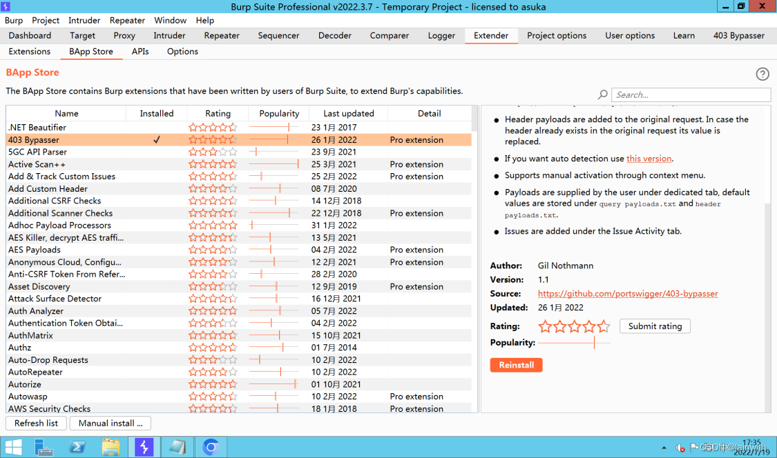Open the User options tab
The height and width of the screenshot is (458, 777).
[x=629, y=36]
